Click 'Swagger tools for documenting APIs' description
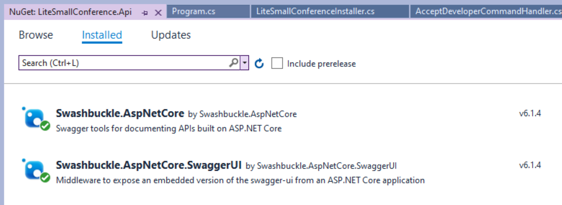Viewport: 562px width, 205px height. tap(169, 128)
